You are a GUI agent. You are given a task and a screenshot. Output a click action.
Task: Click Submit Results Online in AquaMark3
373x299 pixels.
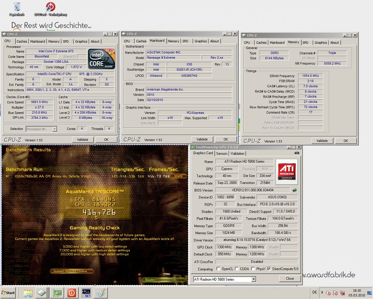(71, 271)
